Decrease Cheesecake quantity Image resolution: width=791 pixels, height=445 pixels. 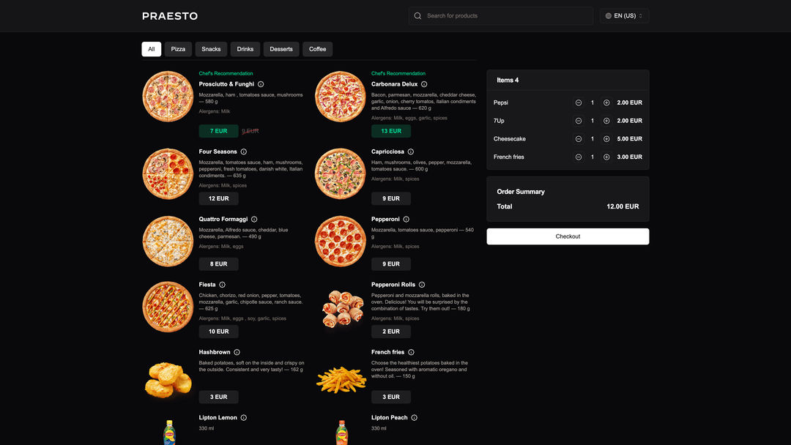pos(579,139)
